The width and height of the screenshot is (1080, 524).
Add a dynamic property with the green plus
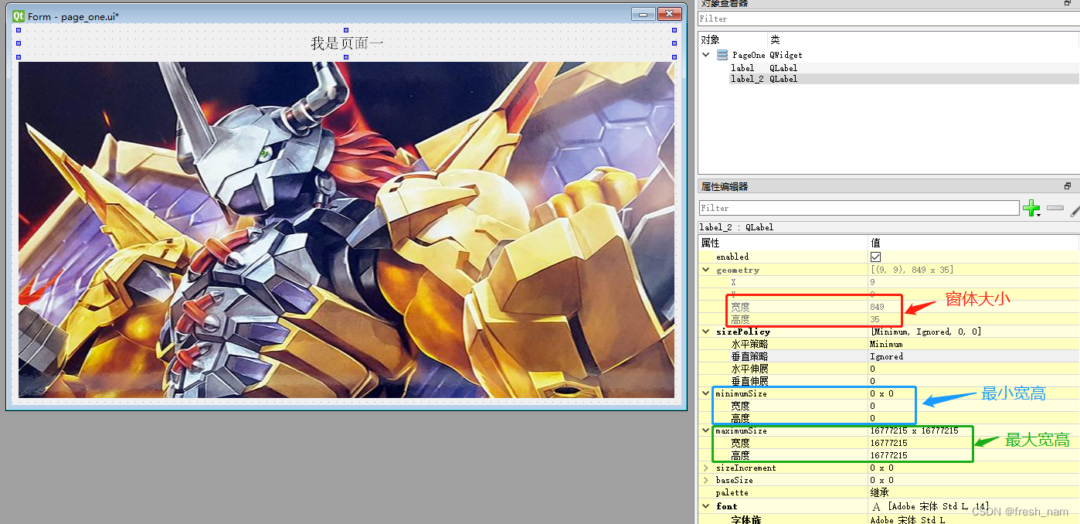pos(1031,208)
